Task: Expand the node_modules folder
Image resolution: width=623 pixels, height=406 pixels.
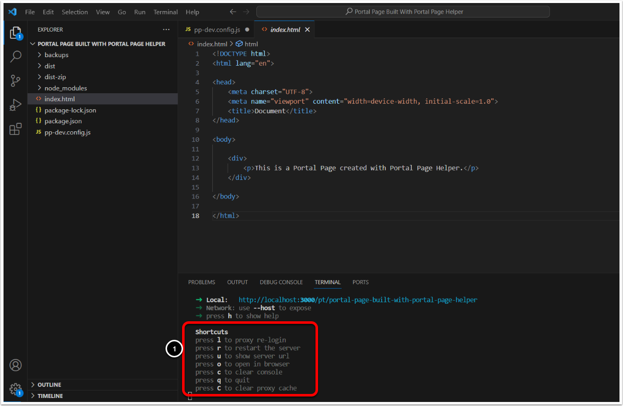Action: (65, 88)
